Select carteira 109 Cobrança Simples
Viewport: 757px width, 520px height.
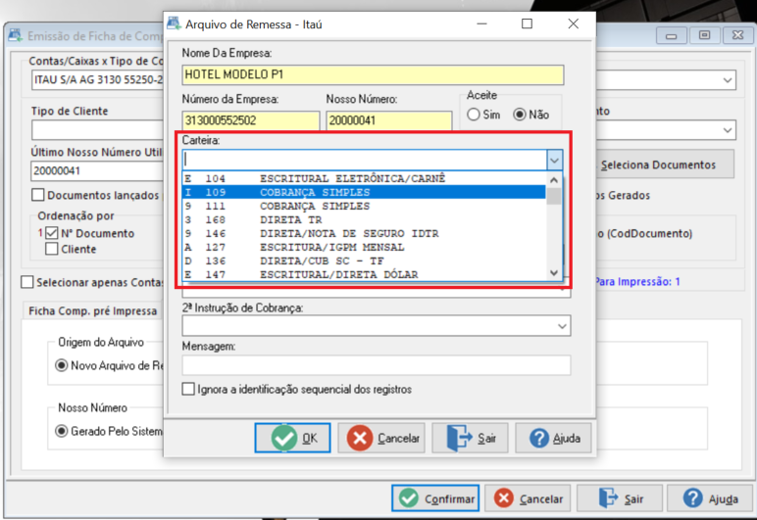(364, 192)
